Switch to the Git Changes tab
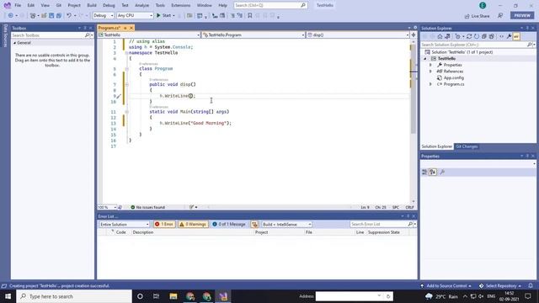 467,146
